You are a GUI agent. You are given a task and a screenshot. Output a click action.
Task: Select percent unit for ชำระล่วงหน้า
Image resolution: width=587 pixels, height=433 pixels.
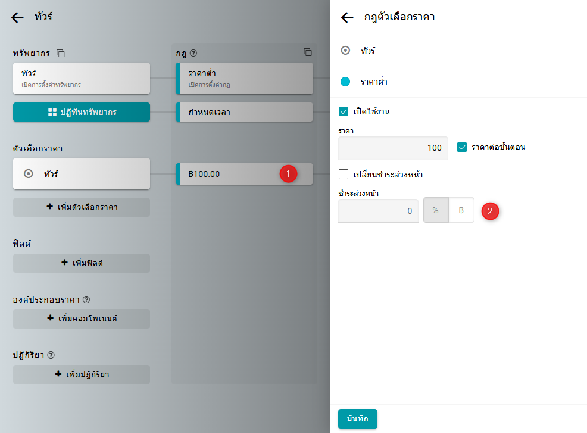click(436, 210)
